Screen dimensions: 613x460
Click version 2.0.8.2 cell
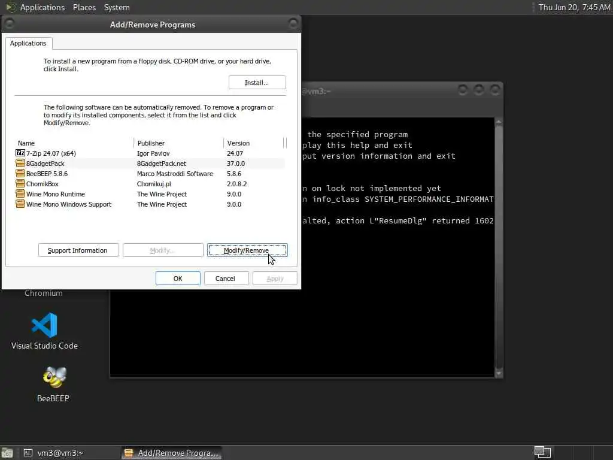(236, 184)
